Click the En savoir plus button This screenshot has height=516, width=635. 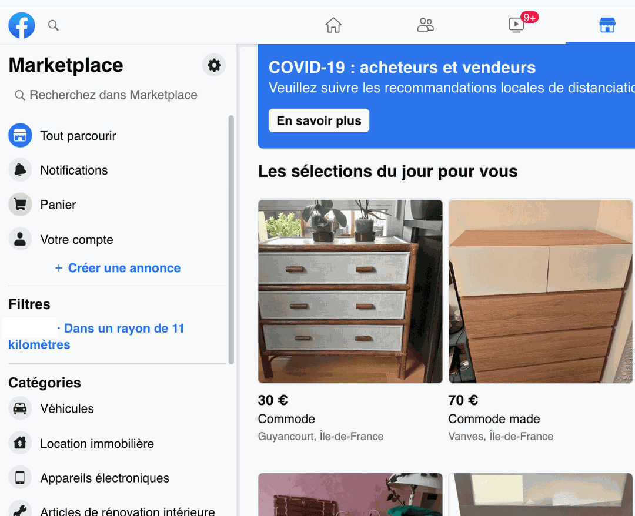[318, 120]
